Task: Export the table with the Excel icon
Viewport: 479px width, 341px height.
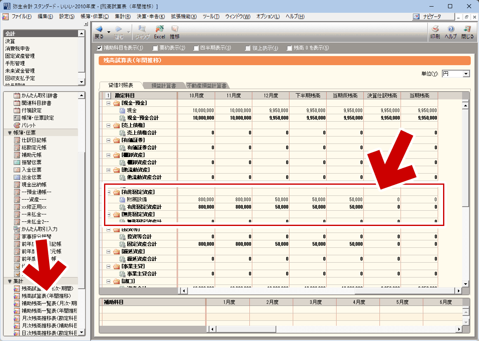Action: point(159,29)
